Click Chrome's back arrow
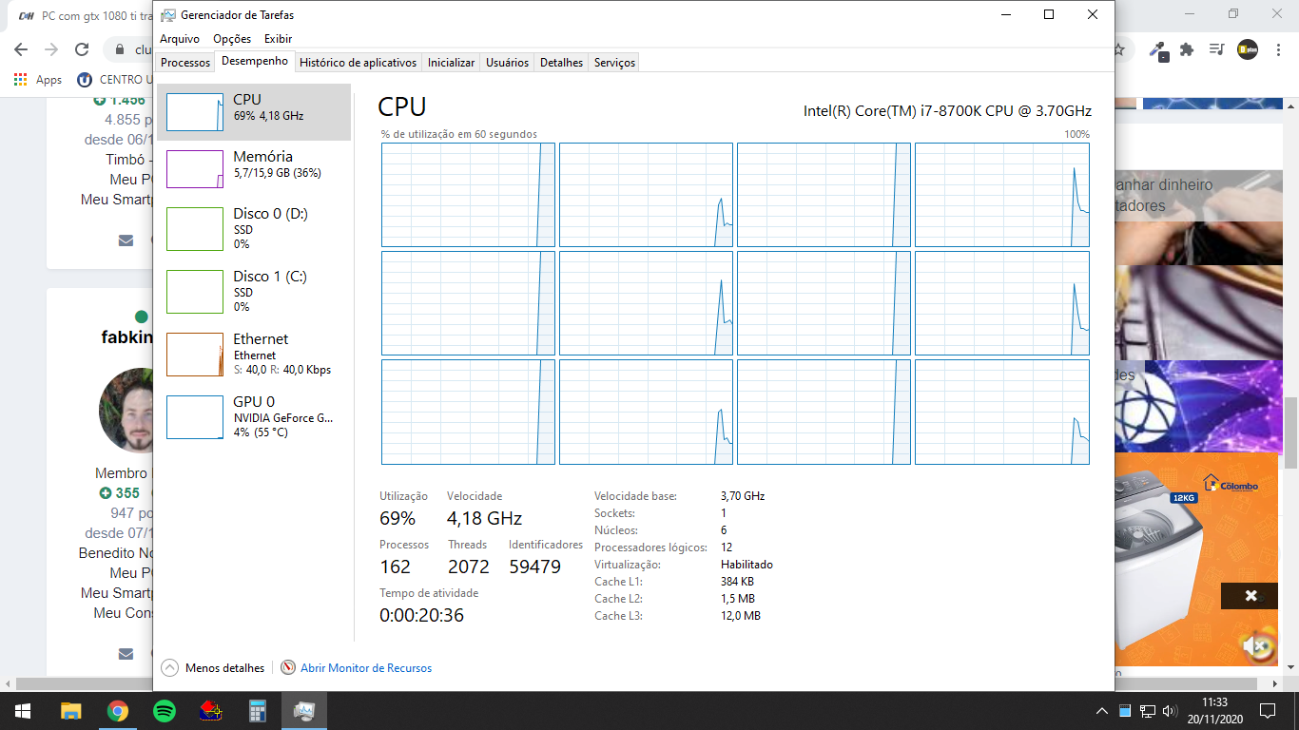Image resolution: width=1299 pixels, height=730 pixels. pyautogui.click(x=21, y=49)
